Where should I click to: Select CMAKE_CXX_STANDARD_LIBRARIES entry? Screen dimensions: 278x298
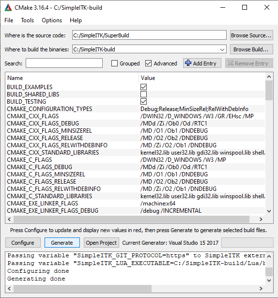coord(53,153)
